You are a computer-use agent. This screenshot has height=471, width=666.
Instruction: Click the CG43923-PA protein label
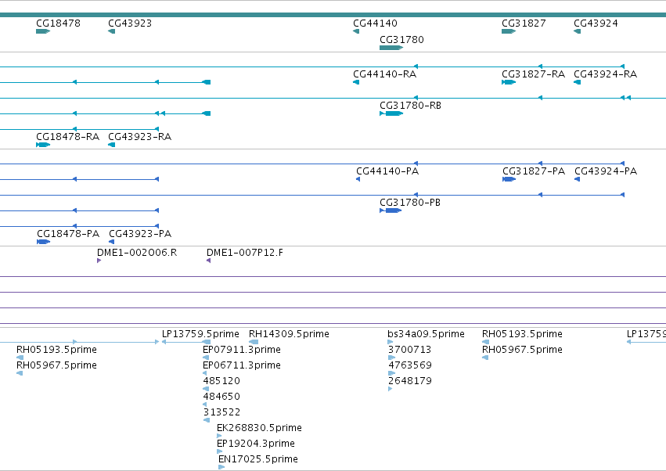pyautogui.click(x=140, y=234)
